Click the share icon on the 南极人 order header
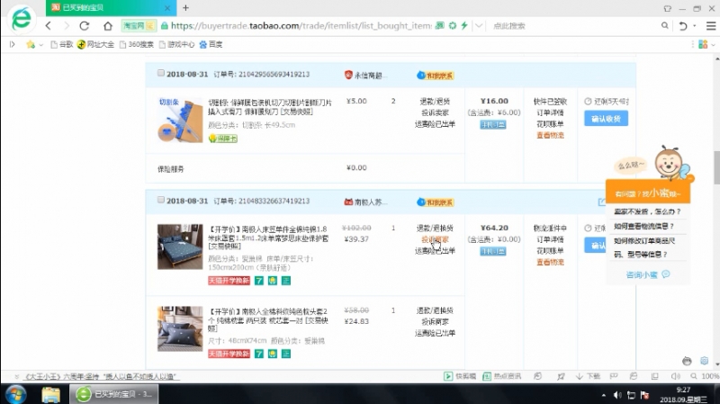This screenshot has height=404, width=720. (601, 202)
